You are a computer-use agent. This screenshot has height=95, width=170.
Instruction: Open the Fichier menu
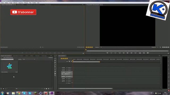[x=2, y=3]
